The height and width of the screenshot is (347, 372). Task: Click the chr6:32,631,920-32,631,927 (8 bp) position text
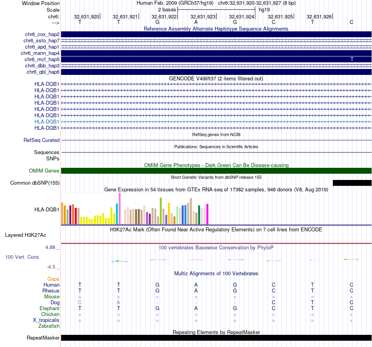[257, 3]
